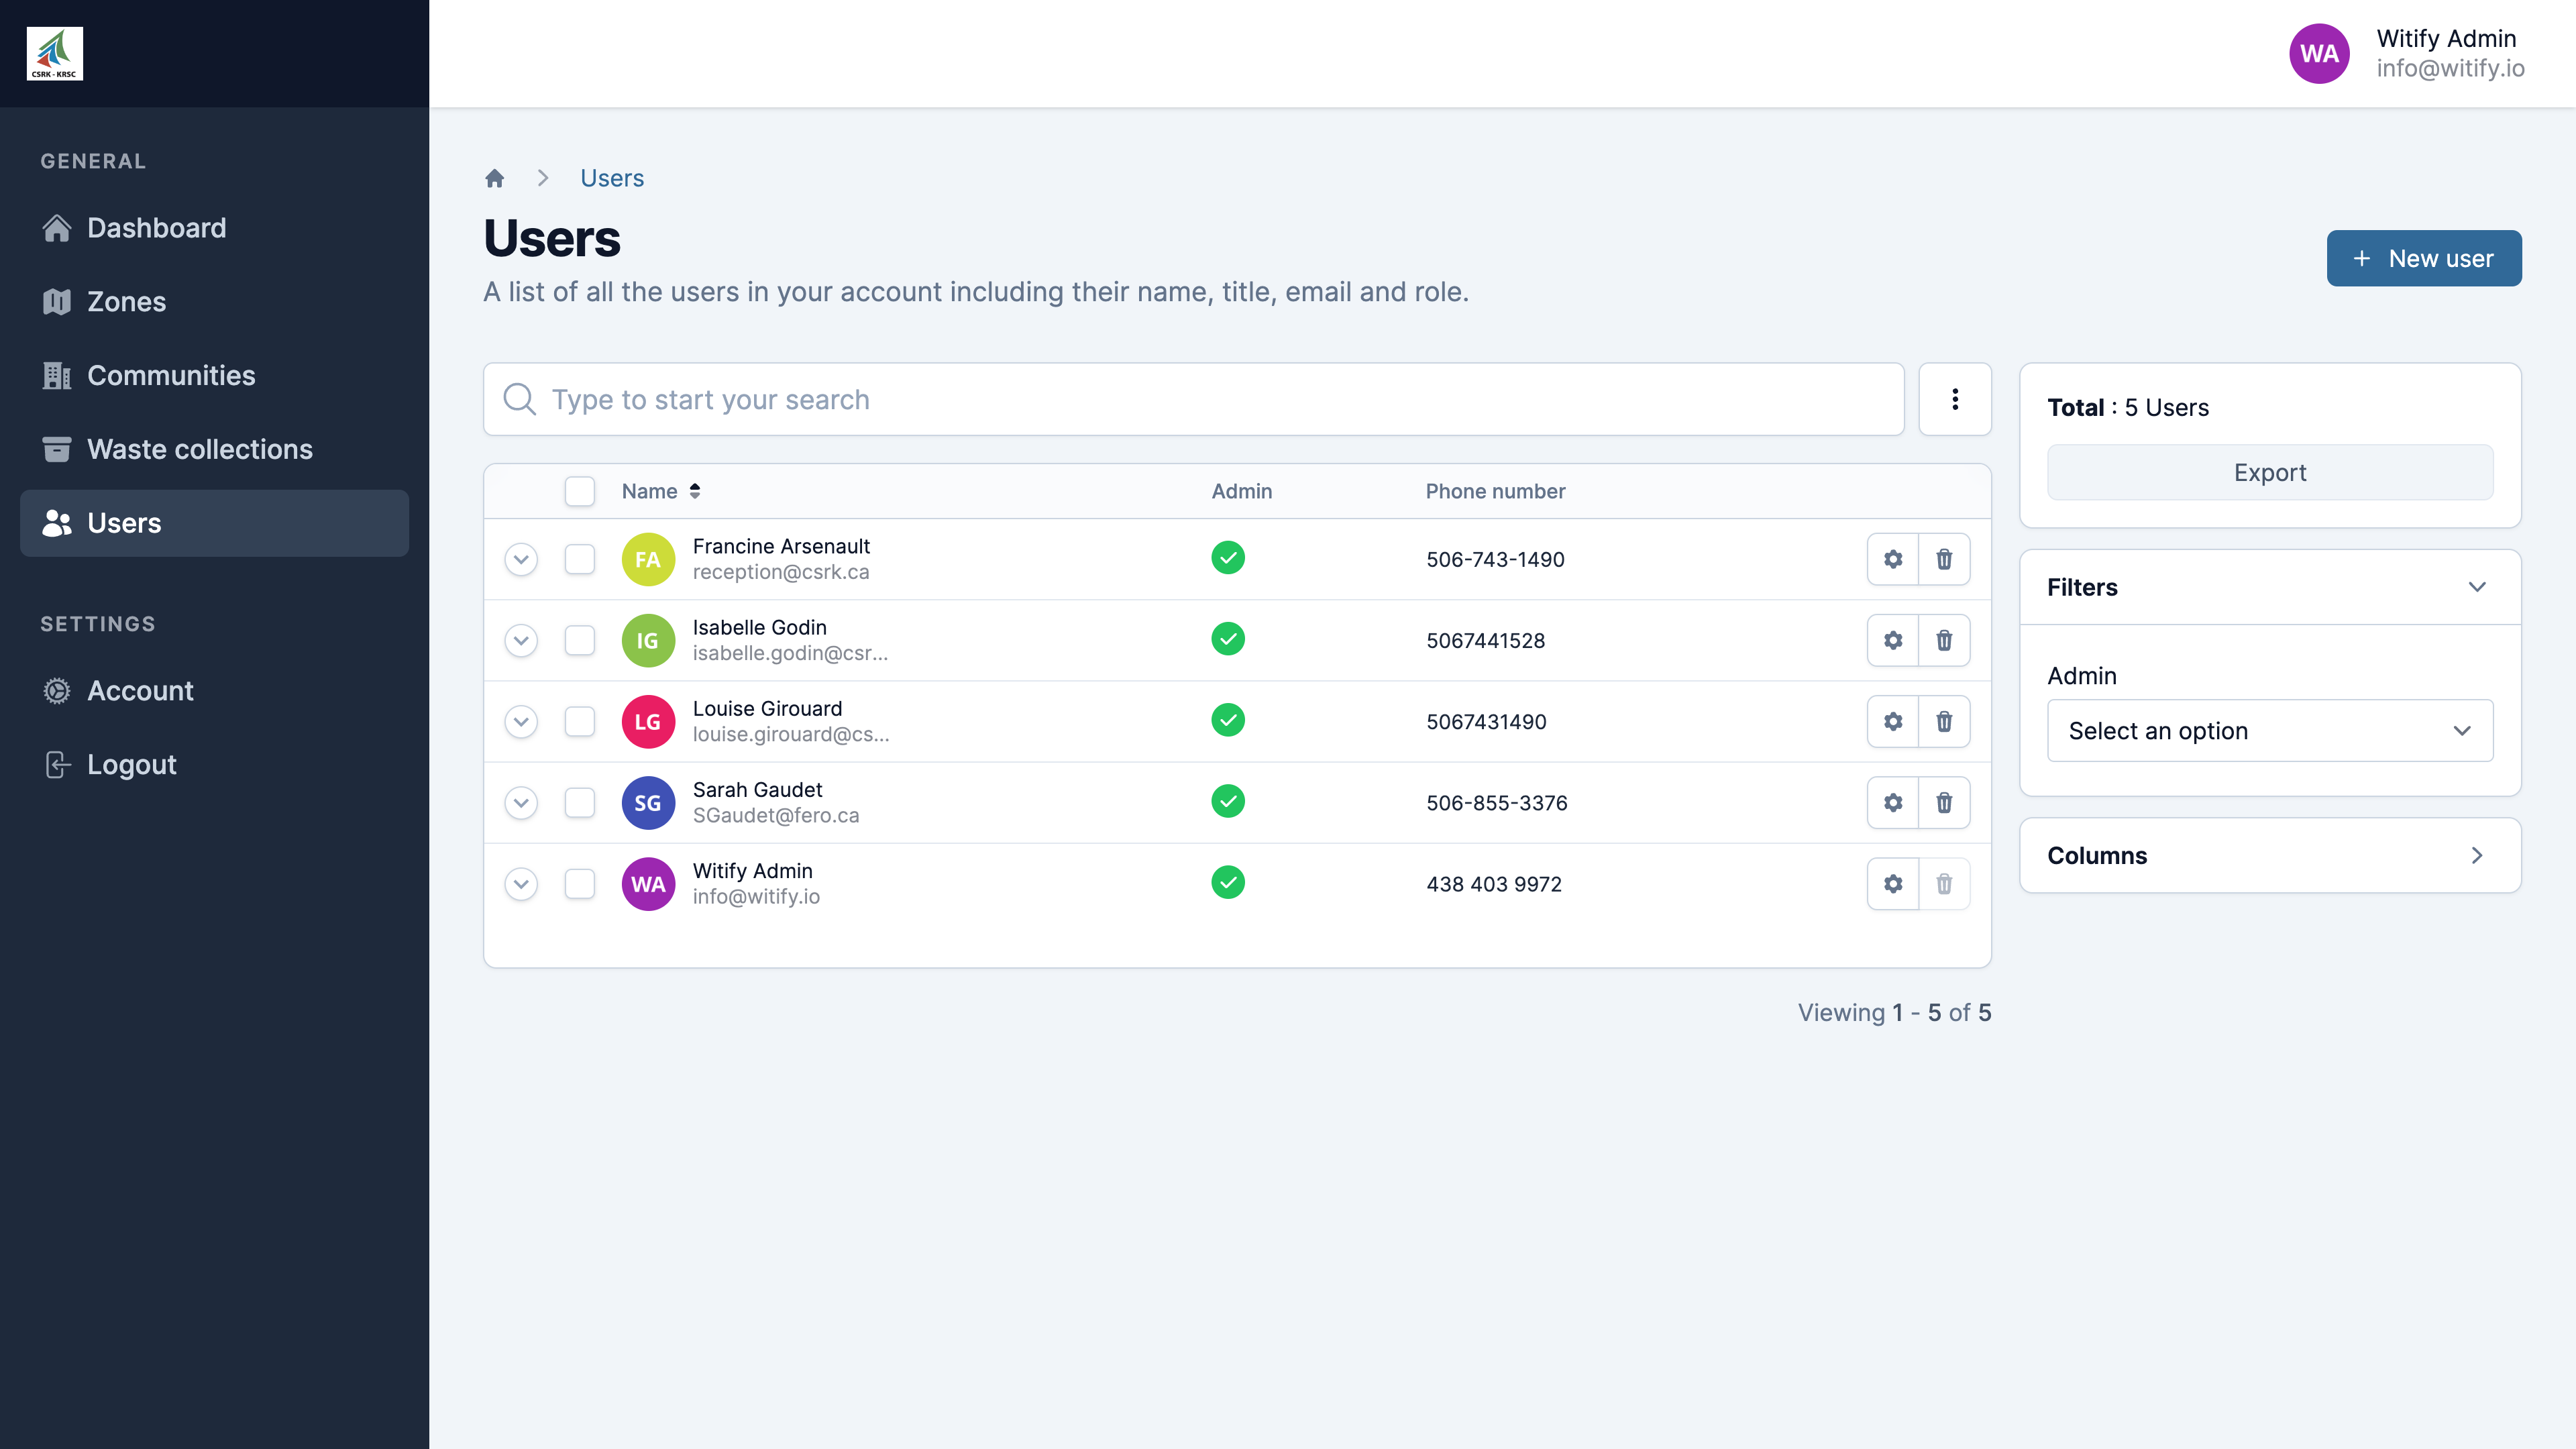Click the New user button

tap(2423, 258)
